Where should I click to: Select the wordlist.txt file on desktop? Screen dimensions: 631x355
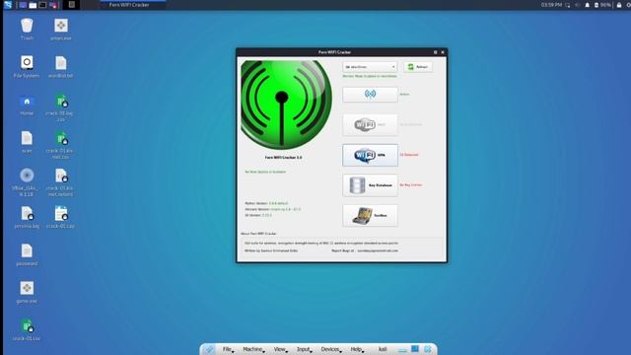(x=61, y=67)
